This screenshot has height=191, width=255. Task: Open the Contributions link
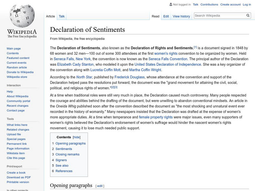209,4
